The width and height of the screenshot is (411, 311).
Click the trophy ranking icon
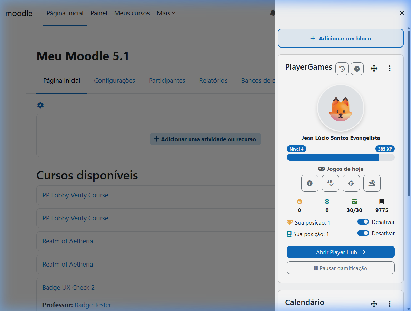click(x=290, y=222)
